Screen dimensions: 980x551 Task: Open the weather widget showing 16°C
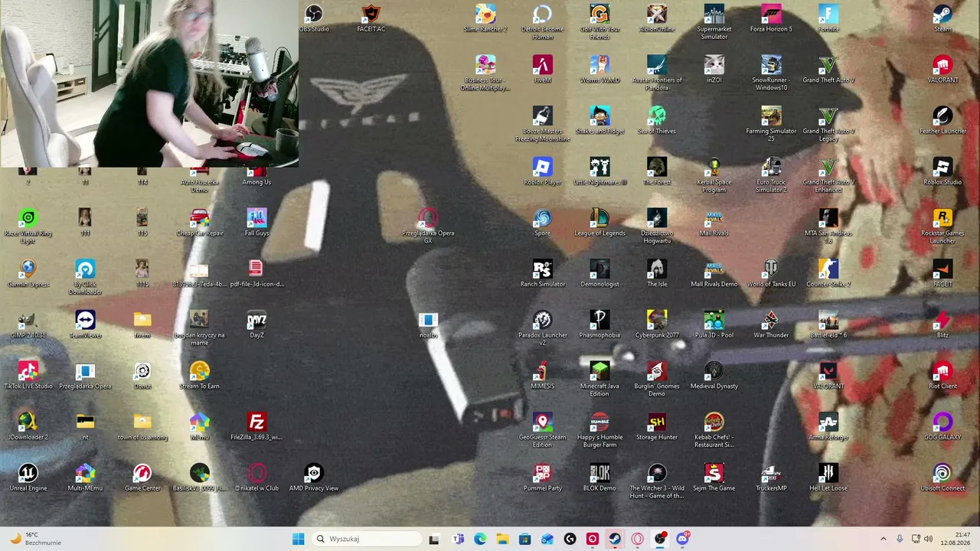click(x=34, y=539)
